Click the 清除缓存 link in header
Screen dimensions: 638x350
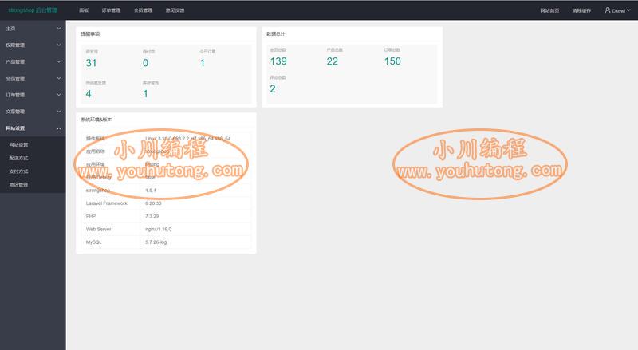pyautogui.click(x=581, y=10)
